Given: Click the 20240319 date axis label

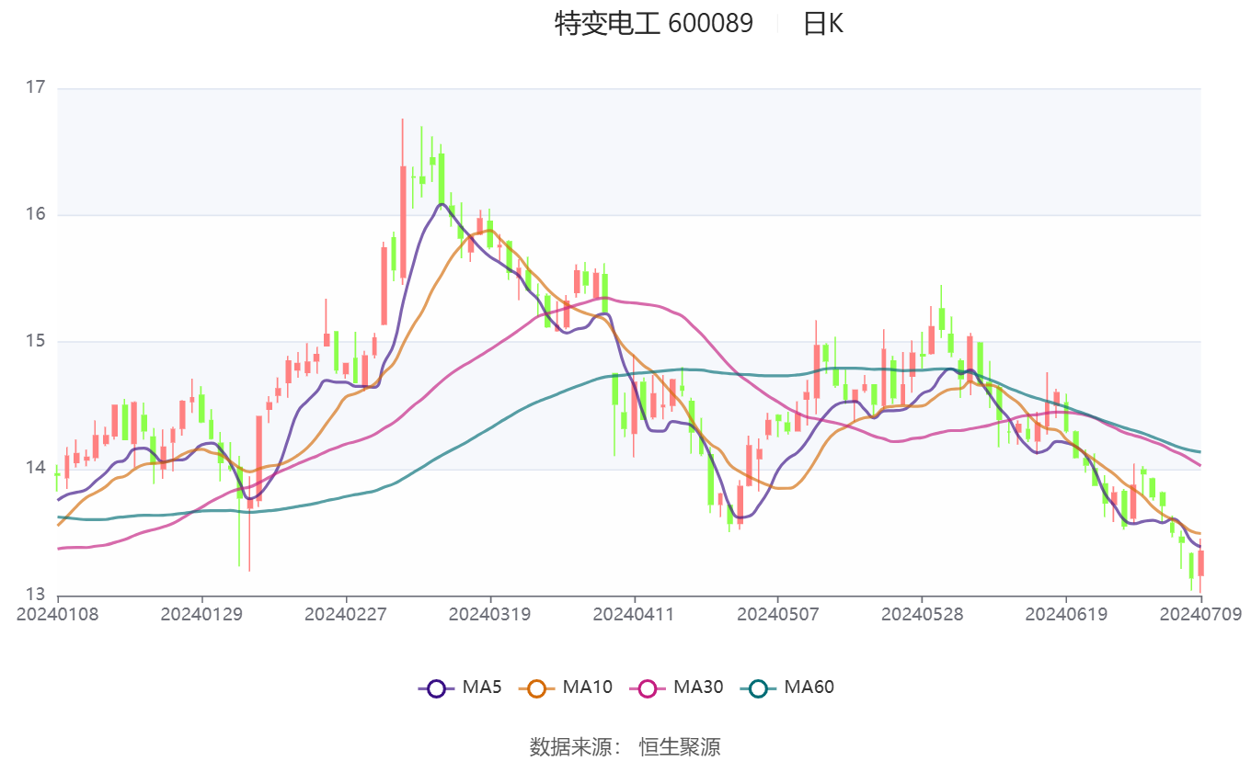Looking at the screenshot, I should [x=489, y=613].
